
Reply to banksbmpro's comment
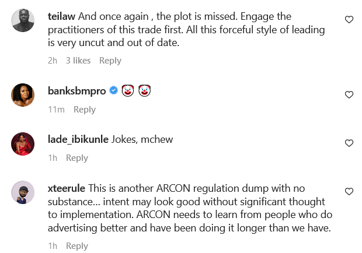(85, 110)
